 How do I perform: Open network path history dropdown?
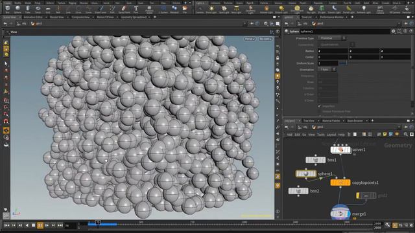coord(399,127)
